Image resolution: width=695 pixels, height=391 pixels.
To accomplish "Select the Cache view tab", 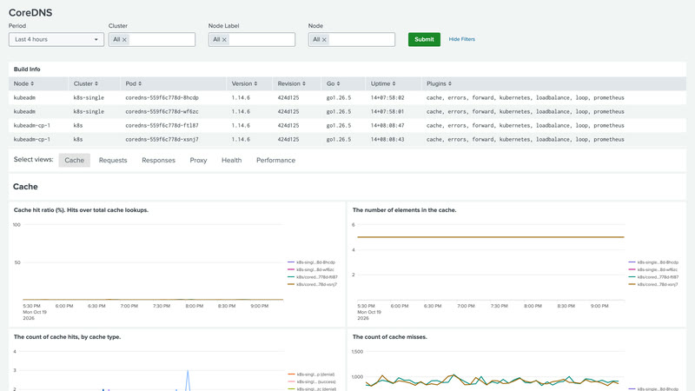I will [x=74, y=160].
